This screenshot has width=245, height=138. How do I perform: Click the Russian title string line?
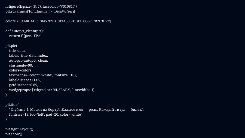(76, 109)
